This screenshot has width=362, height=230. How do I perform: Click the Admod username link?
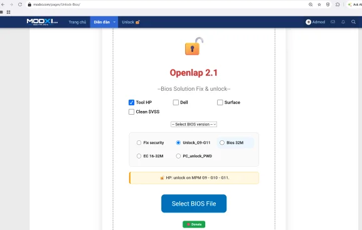point(319,22)
